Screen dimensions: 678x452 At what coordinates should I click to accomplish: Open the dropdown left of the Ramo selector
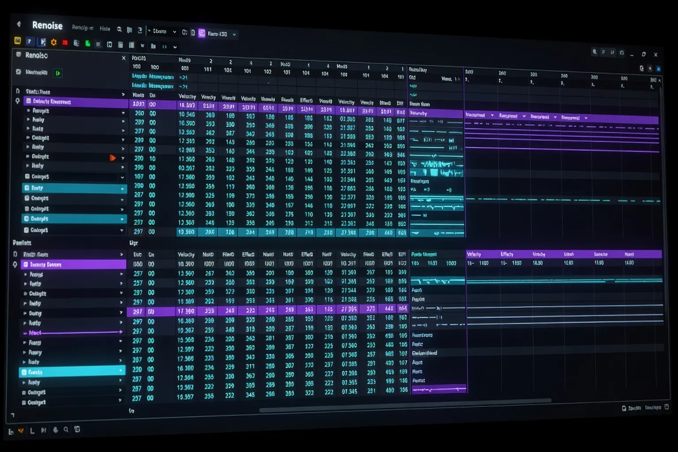[x=162, y=32]
